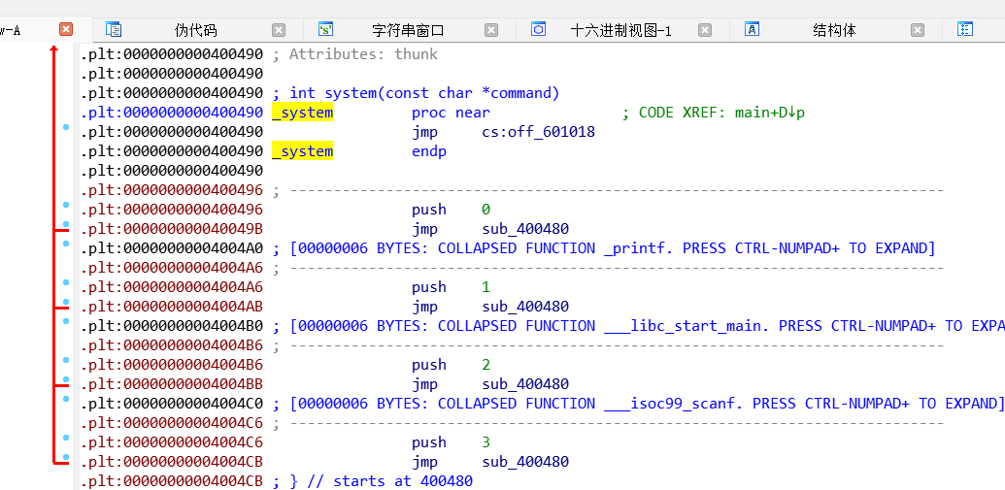Image resolution: width=1005 pixels, height=490 pixels.
Task: Click operand 3 of the push instruction
Action: pos(486,442)
